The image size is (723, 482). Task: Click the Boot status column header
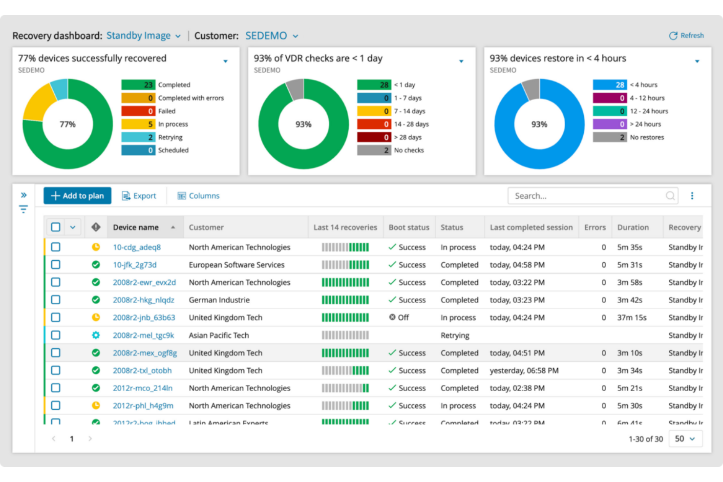point(409,227)
